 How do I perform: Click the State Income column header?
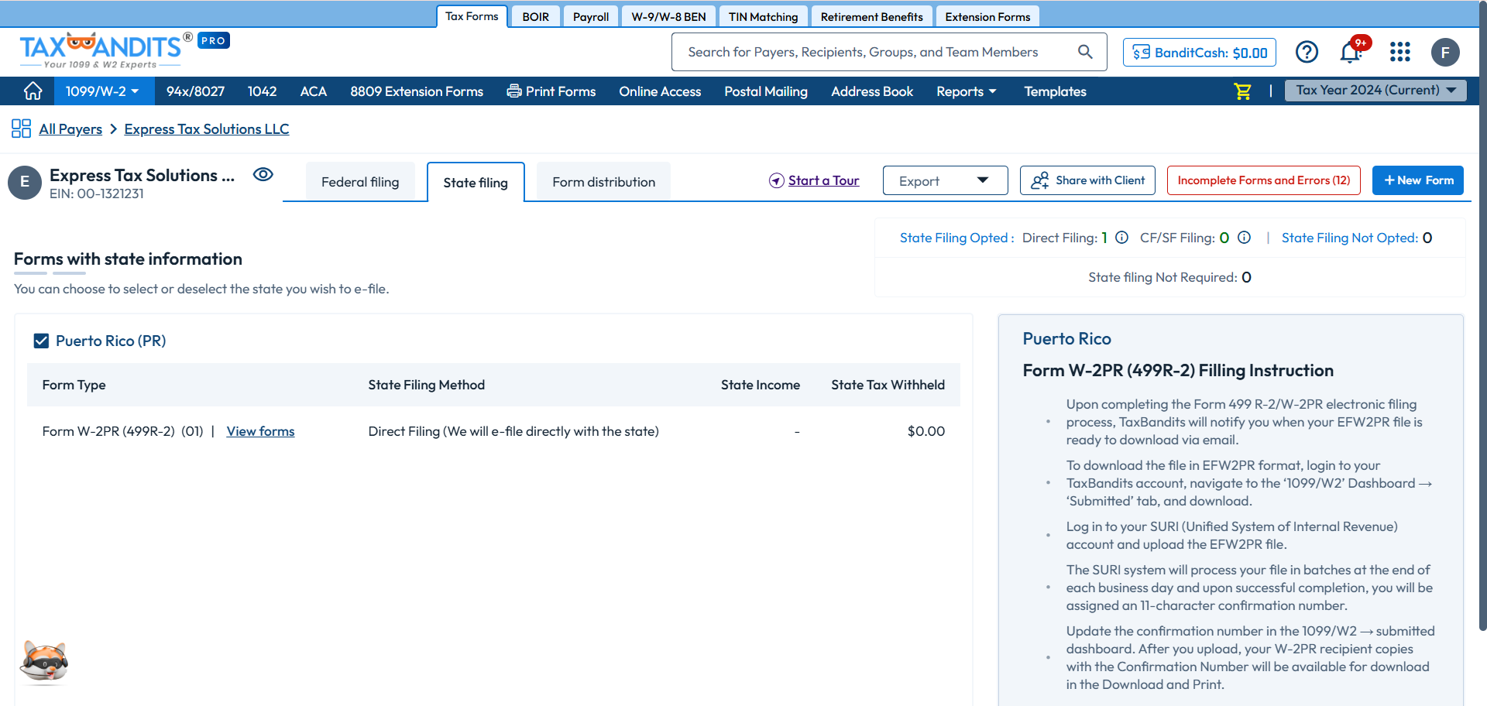click(x=760, y=385)
